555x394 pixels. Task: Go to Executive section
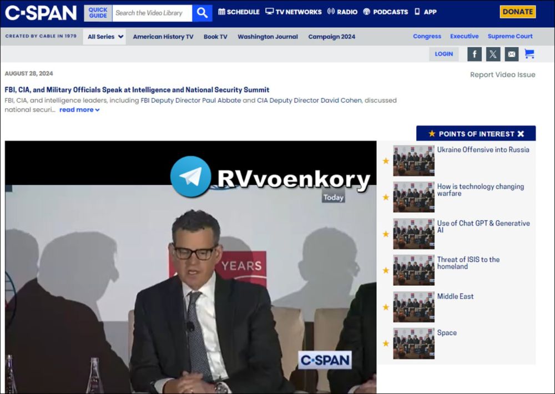pos(465,36)
